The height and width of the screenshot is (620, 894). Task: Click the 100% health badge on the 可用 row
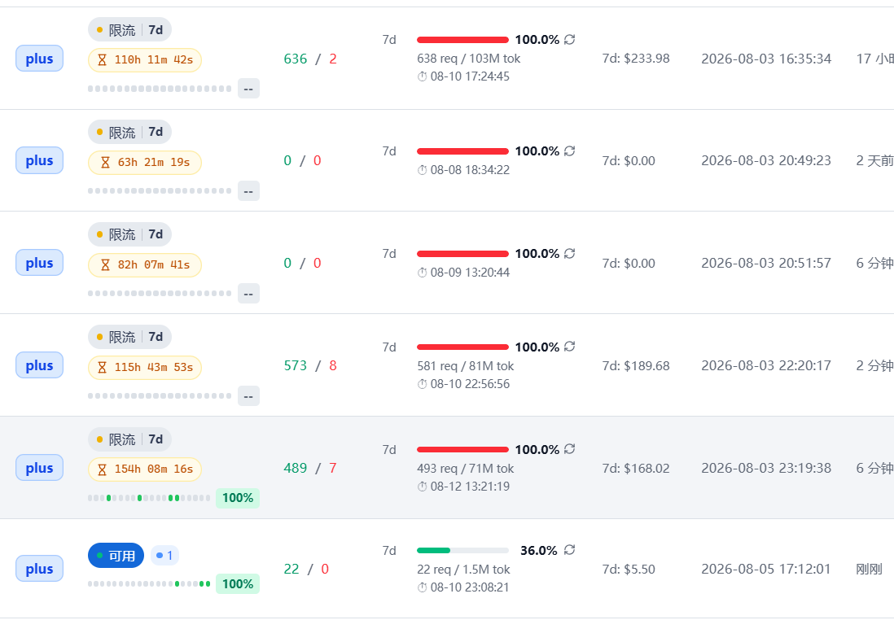(238, 584)
